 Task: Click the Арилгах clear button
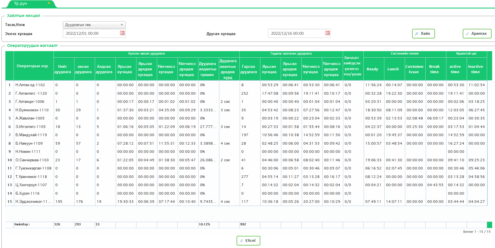point(477,33)
